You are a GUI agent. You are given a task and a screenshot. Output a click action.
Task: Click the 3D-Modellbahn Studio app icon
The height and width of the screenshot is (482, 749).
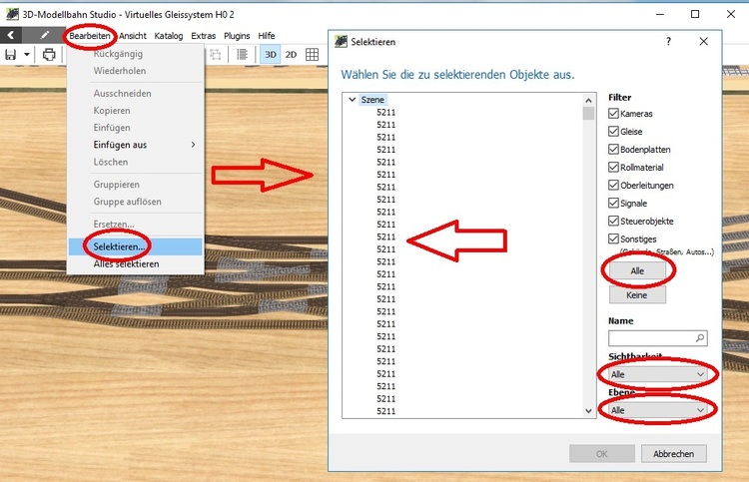[12, 14]
